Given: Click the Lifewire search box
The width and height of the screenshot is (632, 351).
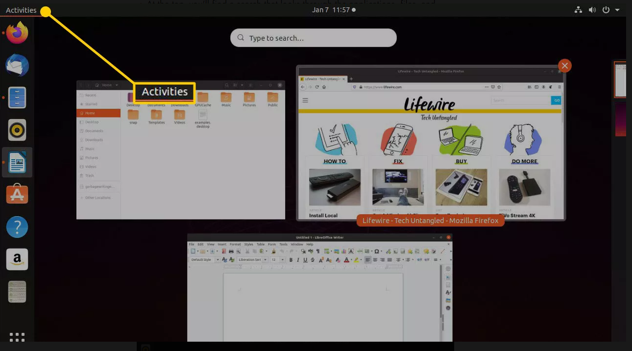Looking at the screenshot, I should 521,100.
